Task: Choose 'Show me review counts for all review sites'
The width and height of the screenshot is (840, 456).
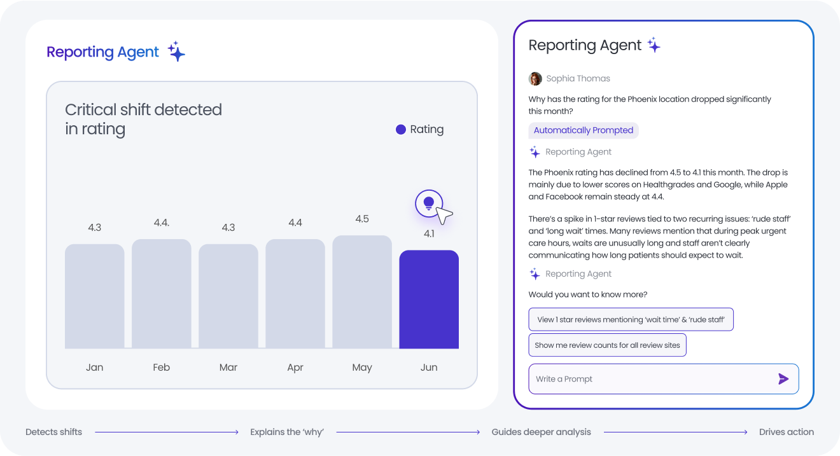Action: pyautogui.click(x=607, y=345)
